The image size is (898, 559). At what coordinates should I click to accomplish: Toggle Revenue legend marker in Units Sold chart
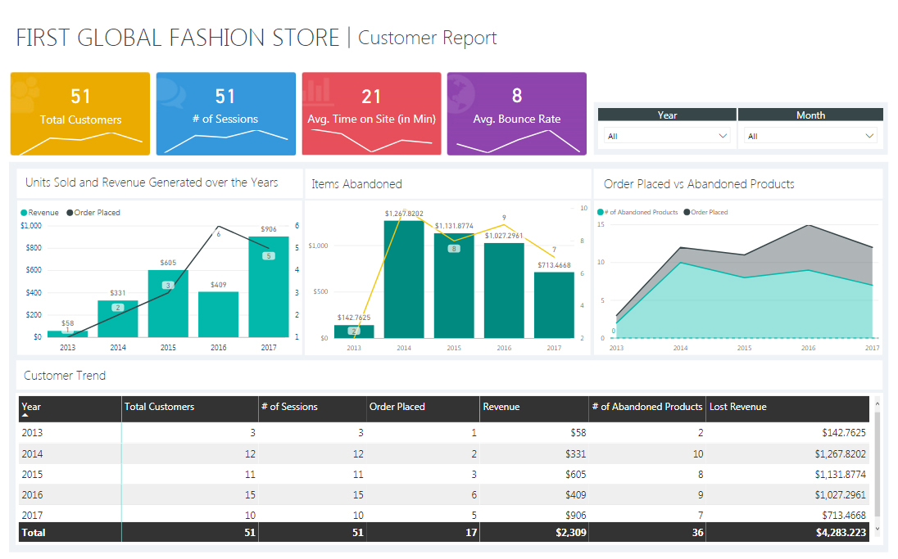25,213
